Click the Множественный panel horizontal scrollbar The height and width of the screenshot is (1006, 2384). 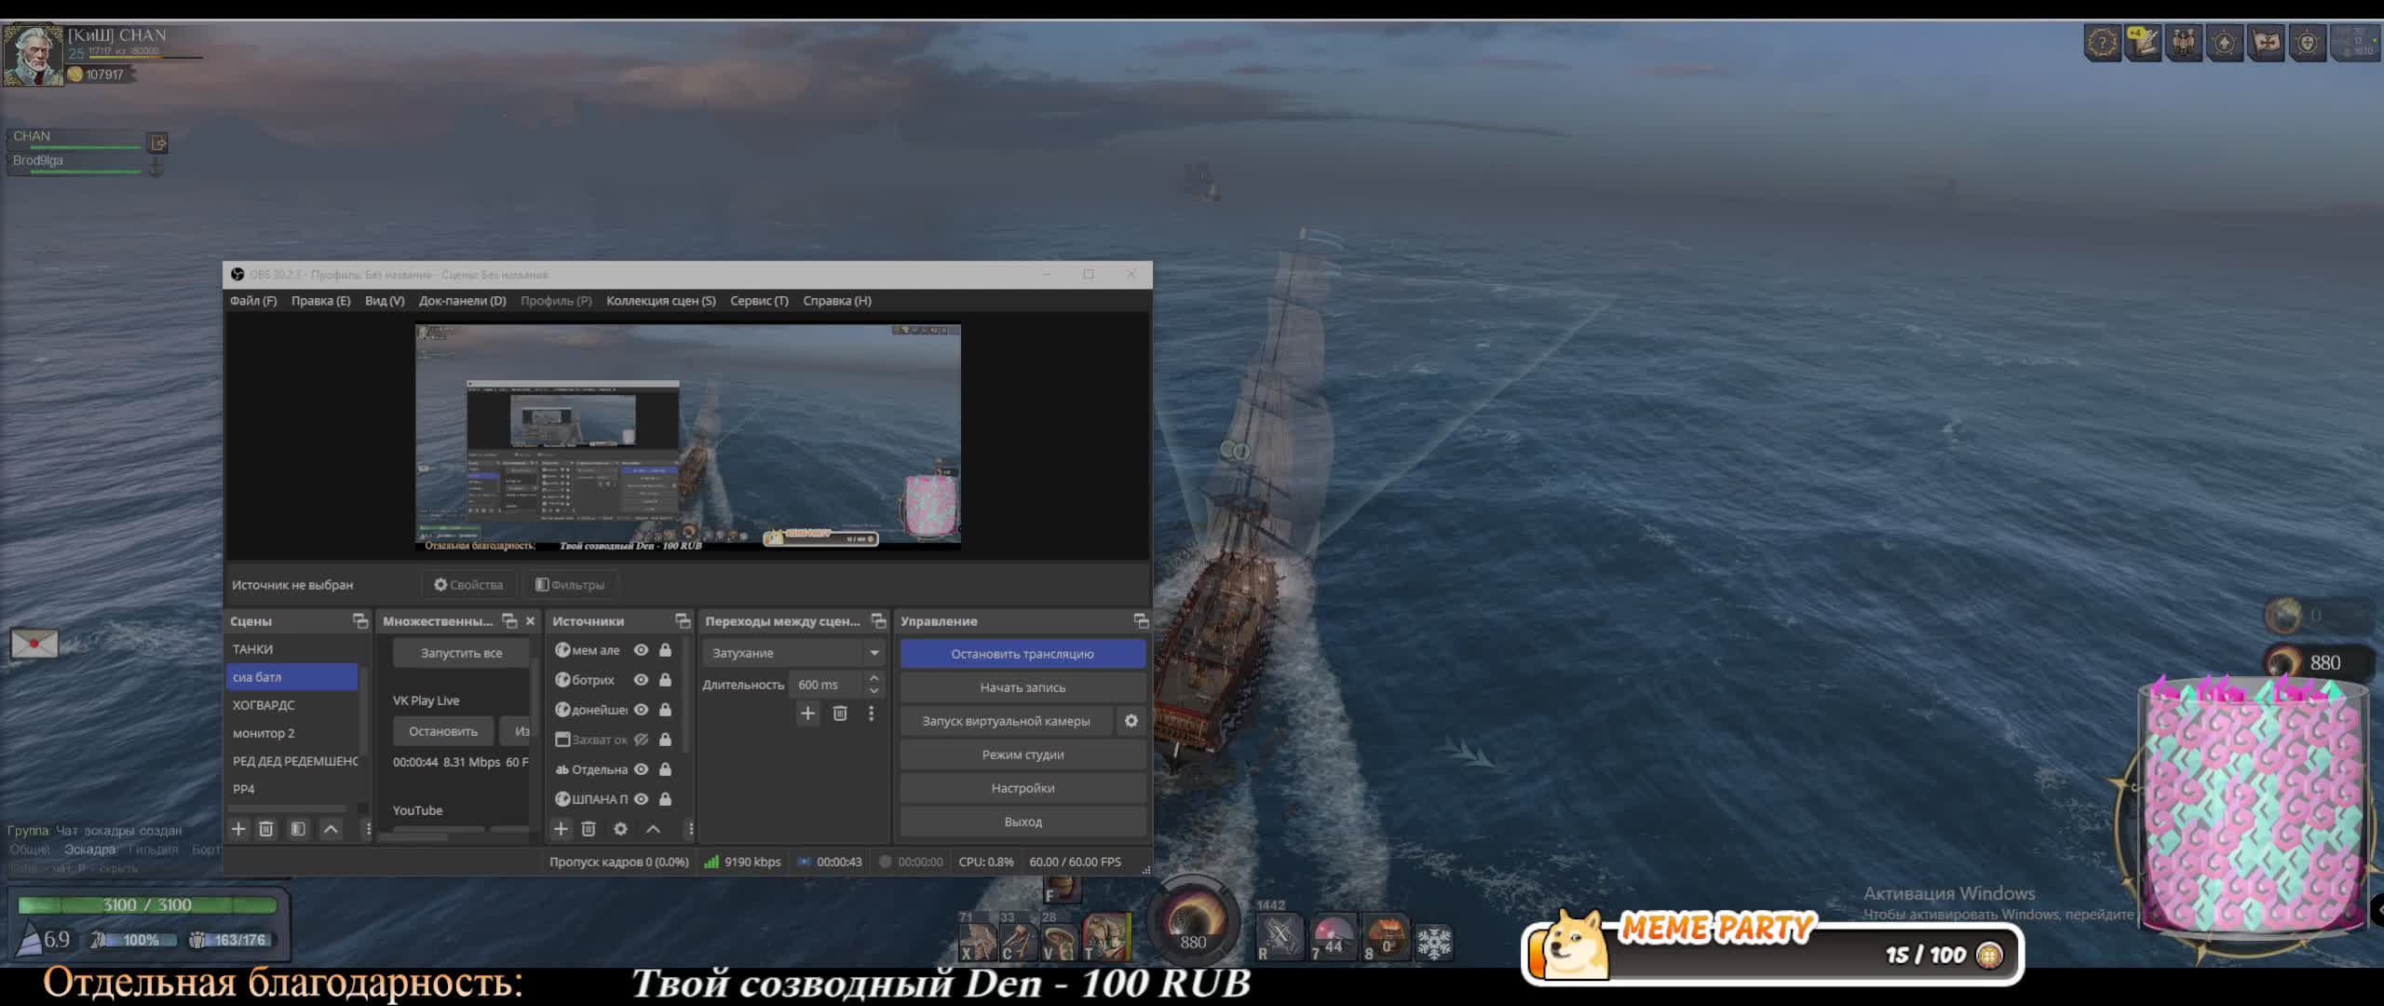tap(414, 836)
